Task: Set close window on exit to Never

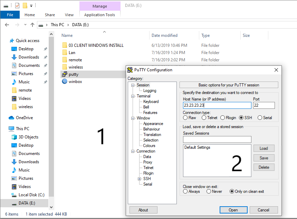Action: 209,191
